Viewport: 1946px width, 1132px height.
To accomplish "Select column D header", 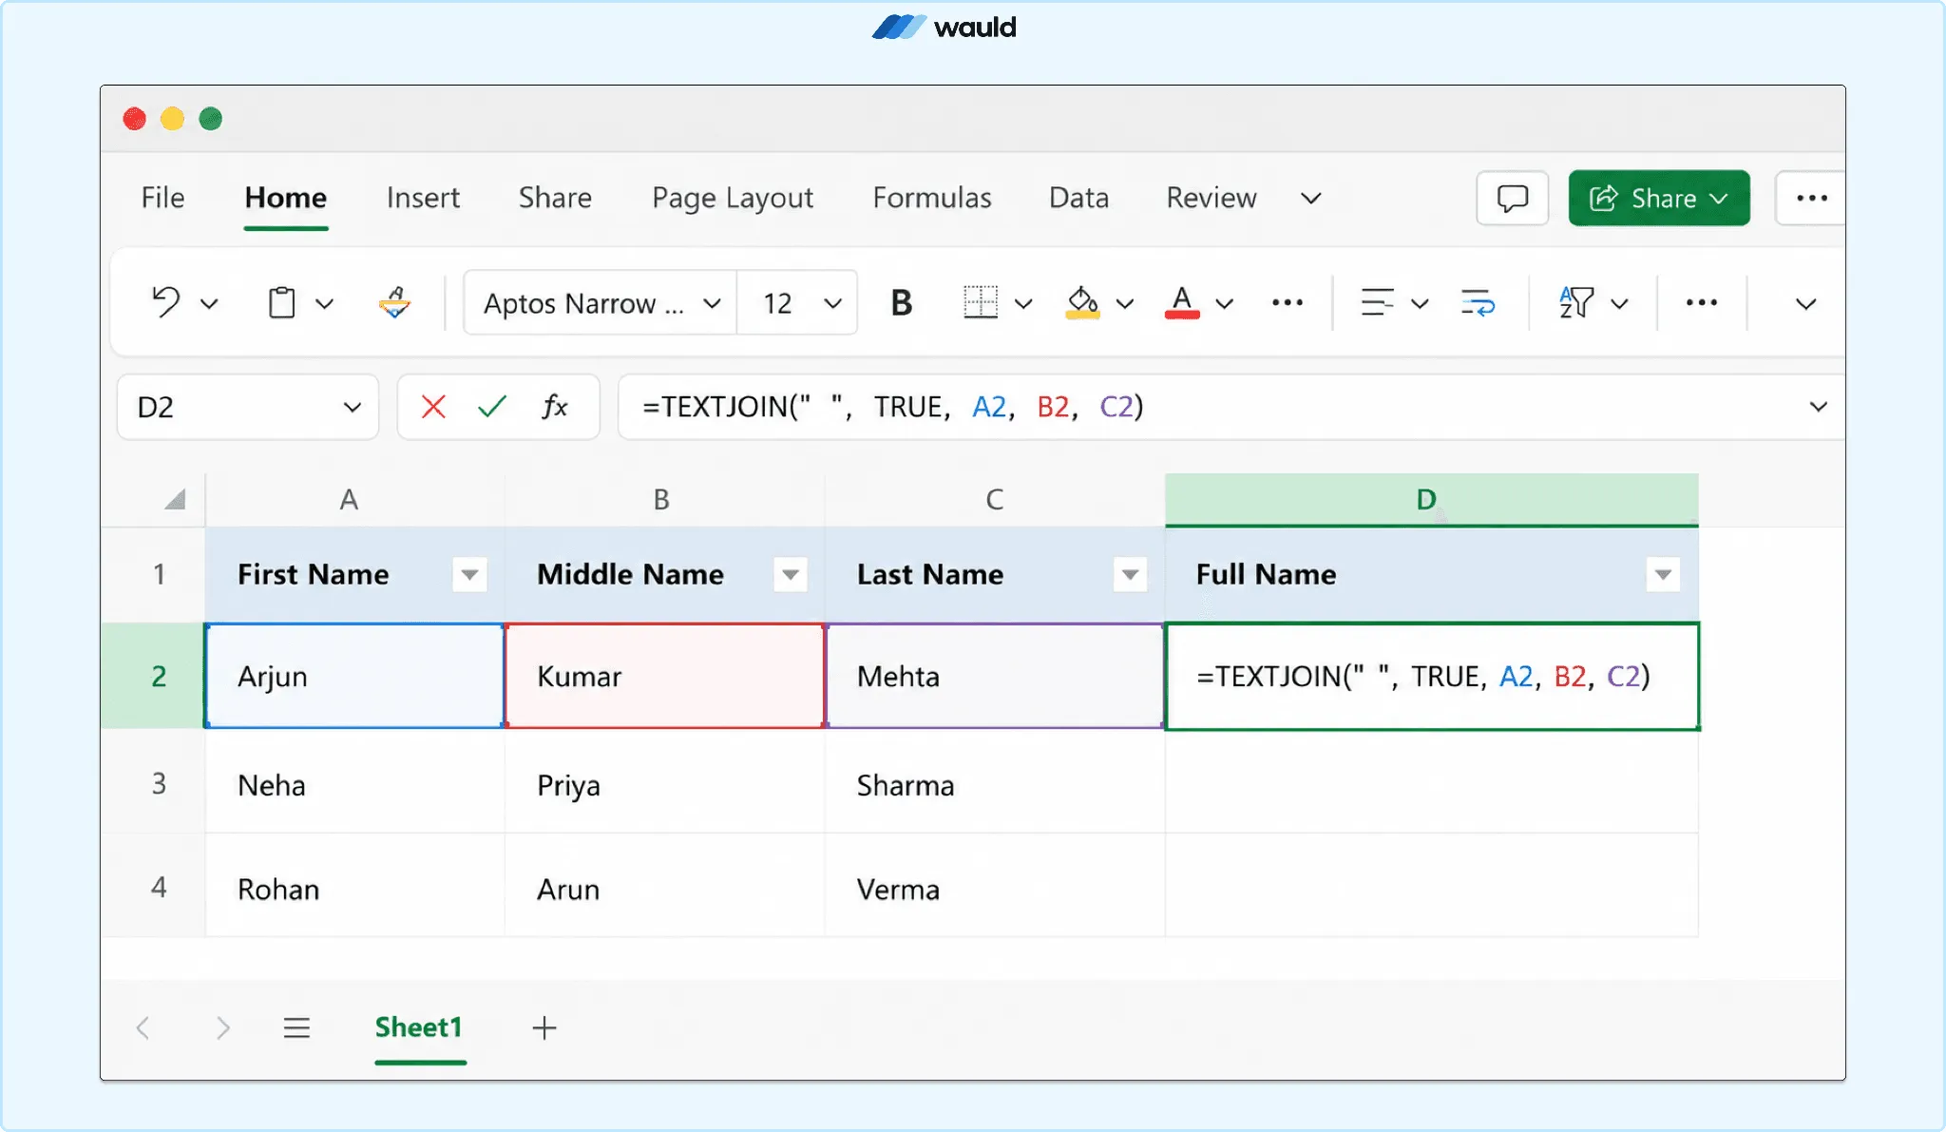I will coord(1431,499).
